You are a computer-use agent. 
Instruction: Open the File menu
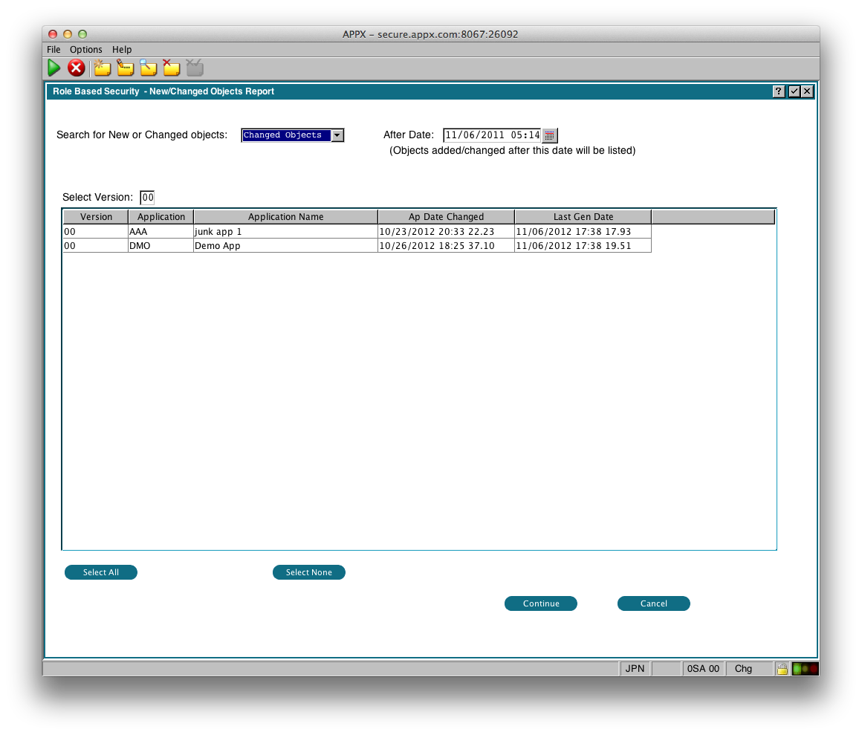pyautogui.click(x=54, y=50)
